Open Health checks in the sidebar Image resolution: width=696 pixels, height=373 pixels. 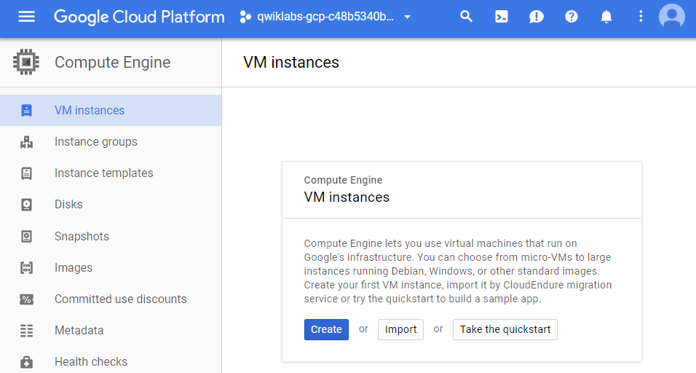(111, 362)
